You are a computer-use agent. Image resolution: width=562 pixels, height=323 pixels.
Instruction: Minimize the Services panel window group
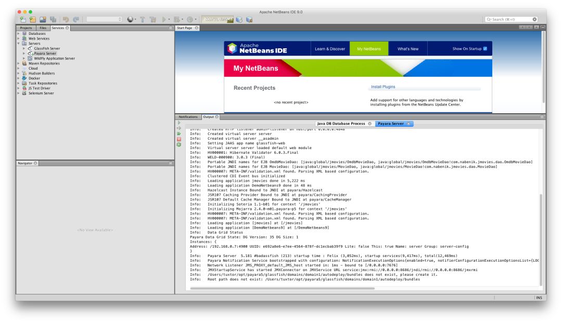pos(171,28)
